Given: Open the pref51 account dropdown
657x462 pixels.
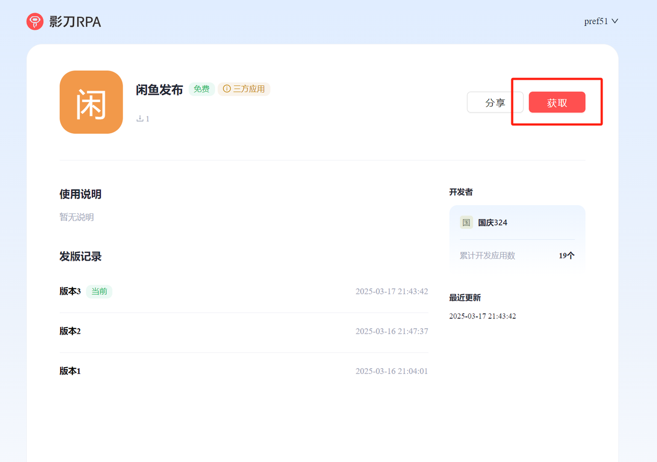Looking at the screenshot, I should [x=601, y=22].
